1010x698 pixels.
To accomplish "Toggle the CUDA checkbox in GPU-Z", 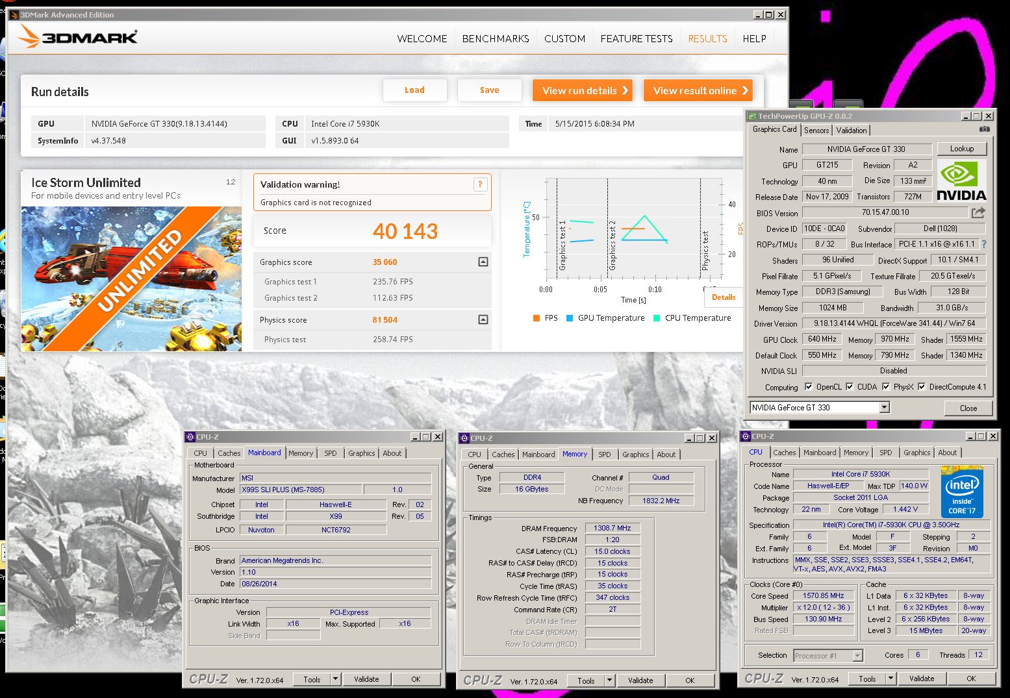I will pyautogui.click(x=850, y=386).
